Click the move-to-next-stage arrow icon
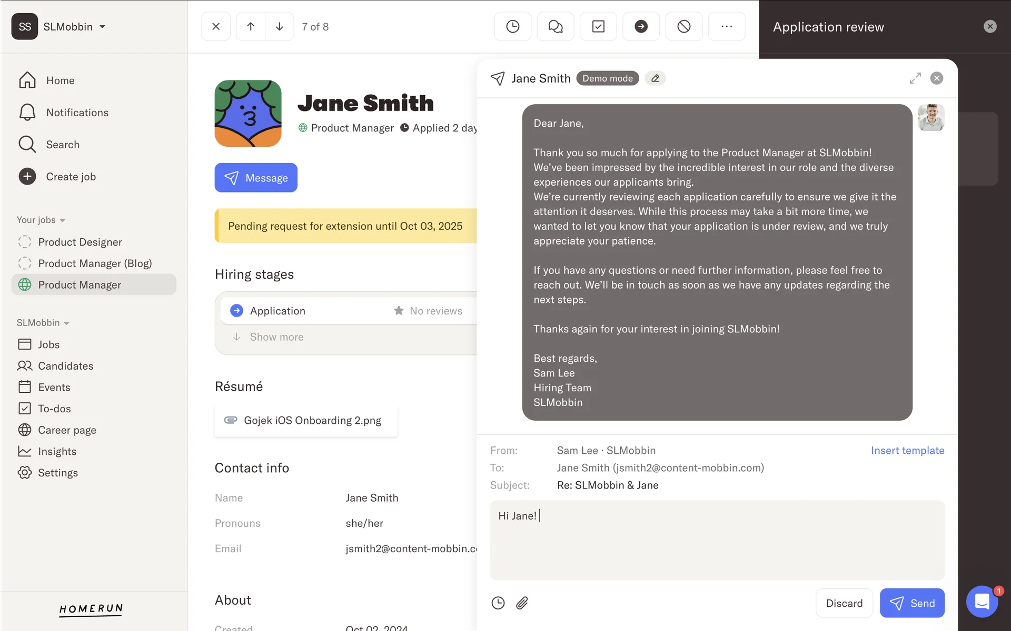Viewport: 1011px width, 631px height. click(x=641, y=26)
